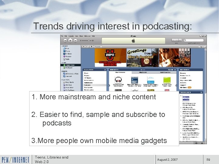Switch to list view button
The width and height of the screenshot is (219, 164).
tap(173, 40)
